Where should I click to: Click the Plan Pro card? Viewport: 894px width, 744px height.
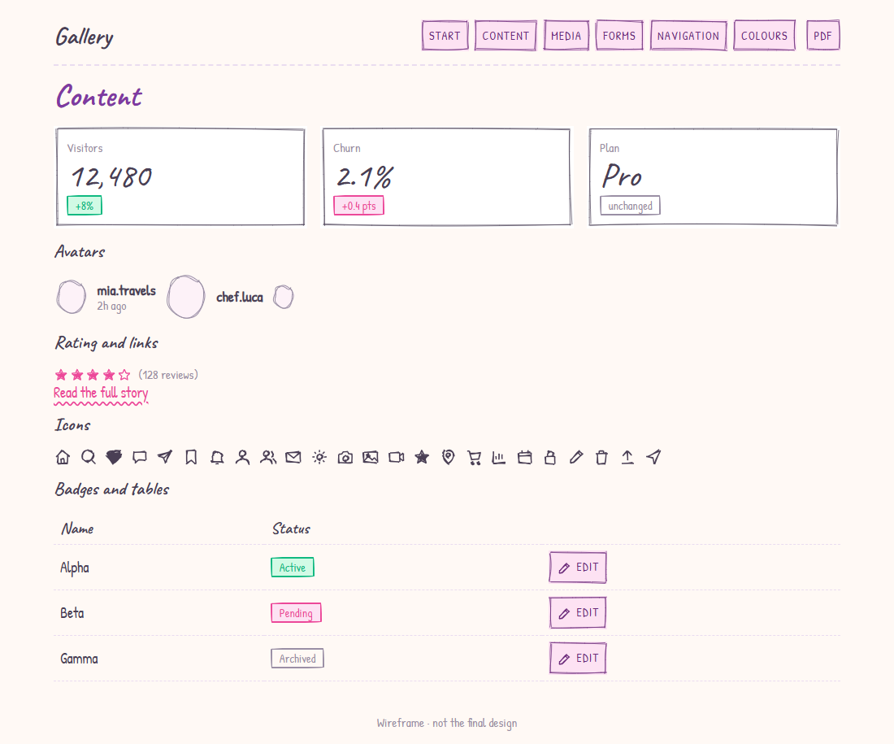point(714,177)
